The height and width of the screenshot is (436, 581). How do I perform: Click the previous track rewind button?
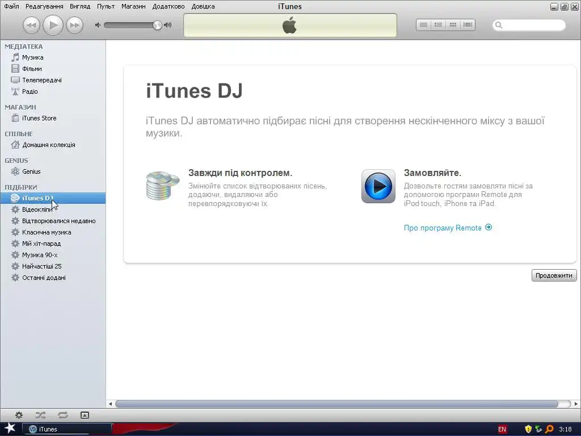tap(32, 25)
